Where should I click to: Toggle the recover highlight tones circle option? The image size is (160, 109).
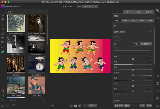click(x=115, y=95)
